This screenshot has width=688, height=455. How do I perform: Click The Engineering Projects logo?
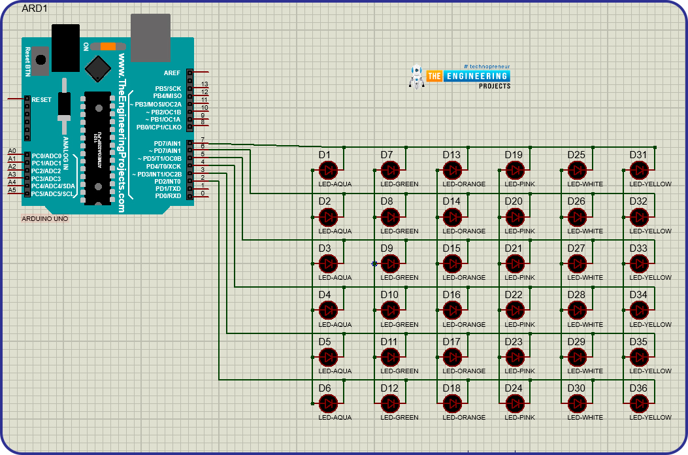(x=459, y=77)
